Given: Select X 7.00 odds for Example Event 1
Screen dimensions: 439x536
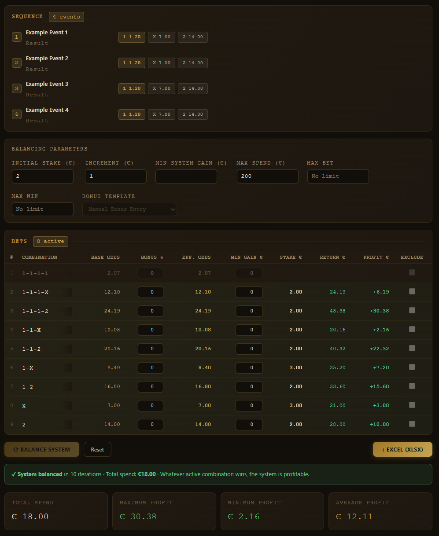Looking at the screenshot, I should pyautogui.click(x=162, y=37).
